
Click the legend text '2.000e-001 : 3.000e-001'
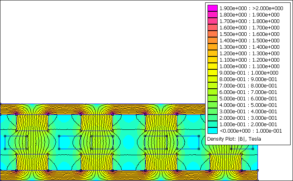(248, 118)
